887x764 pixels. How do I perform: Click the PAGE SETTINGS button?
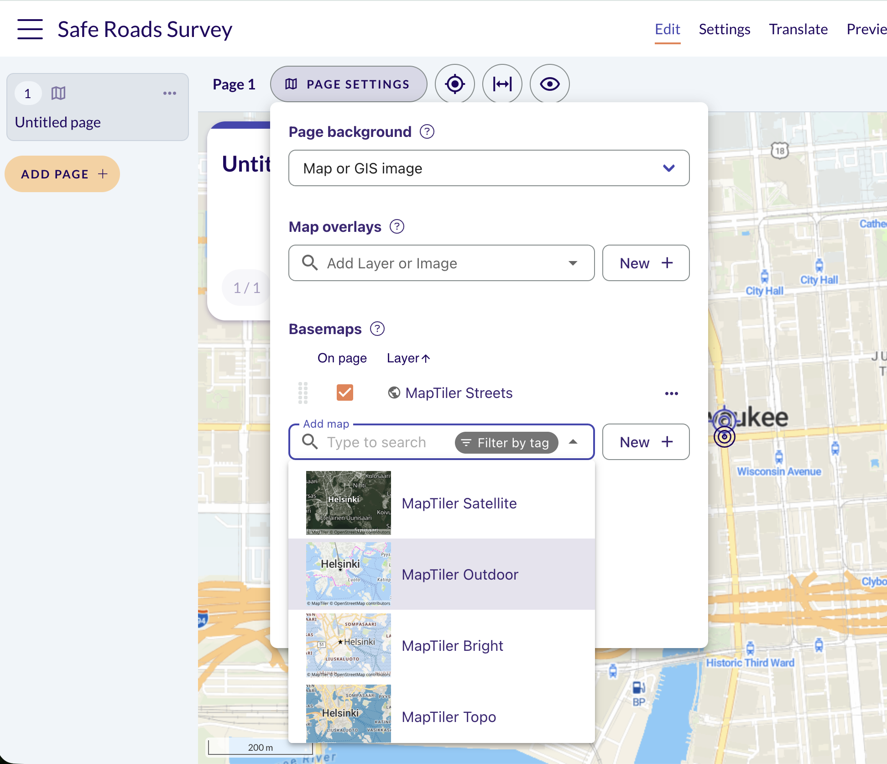[349, 84]
